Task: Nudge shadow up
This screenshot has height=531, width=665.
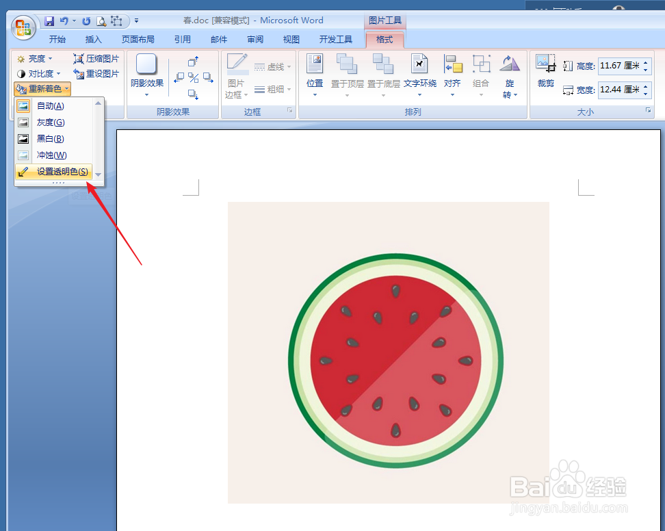Action: (x=194, y=62)
